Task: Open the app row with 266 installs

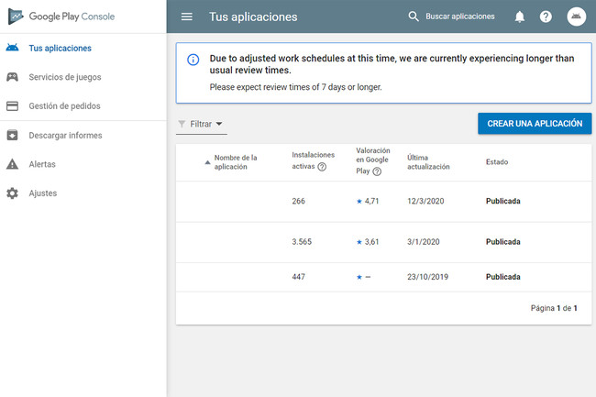Action: pyautogui.click(x=383, y=202)
